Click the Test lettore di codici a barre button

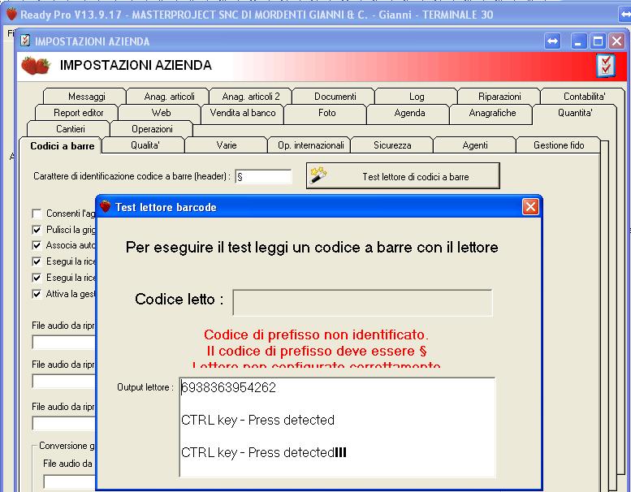(404, 176)
